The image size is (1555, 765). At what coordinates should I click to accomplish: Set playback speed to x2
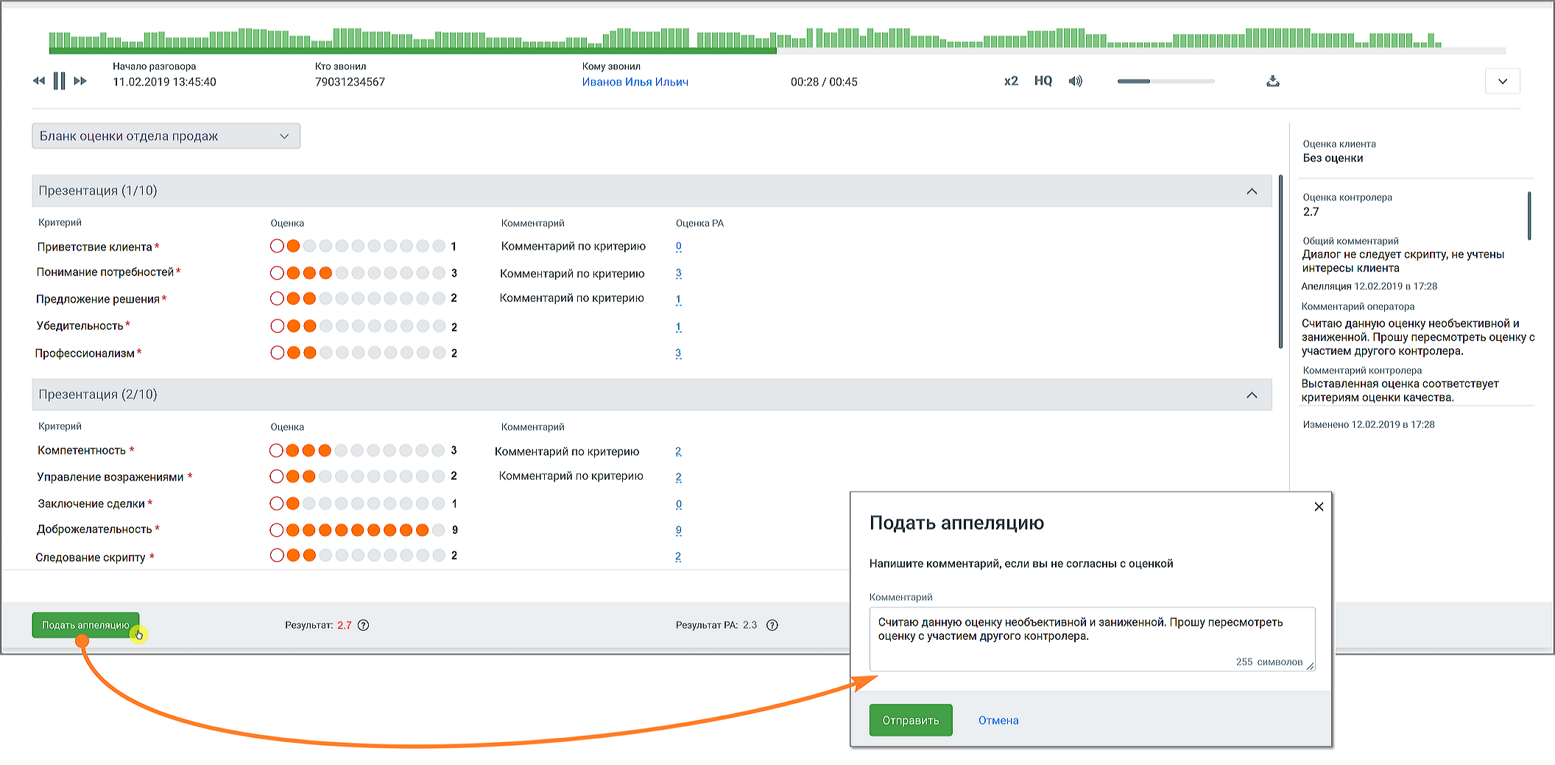tap(1011, 81)
